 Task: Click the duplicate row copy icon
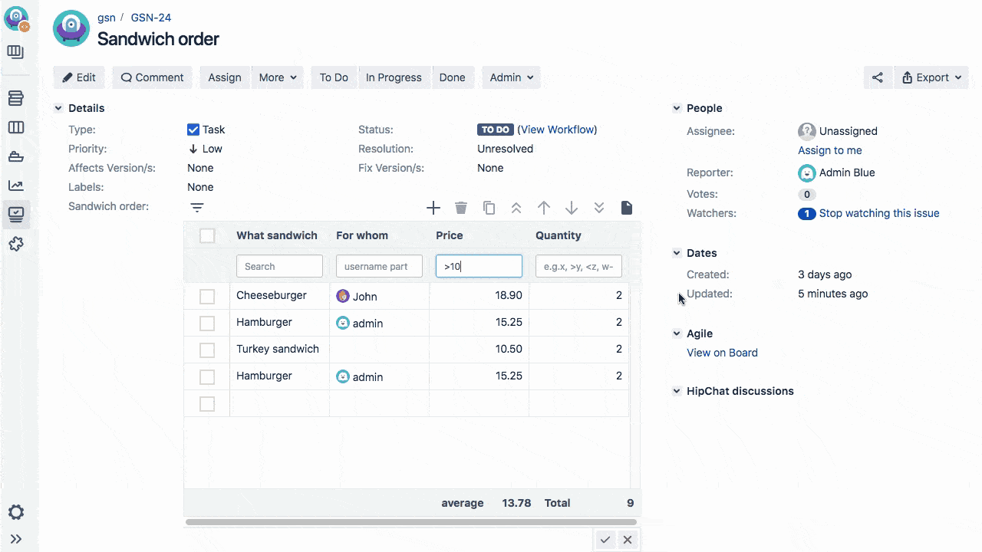[x=489, y=208]
